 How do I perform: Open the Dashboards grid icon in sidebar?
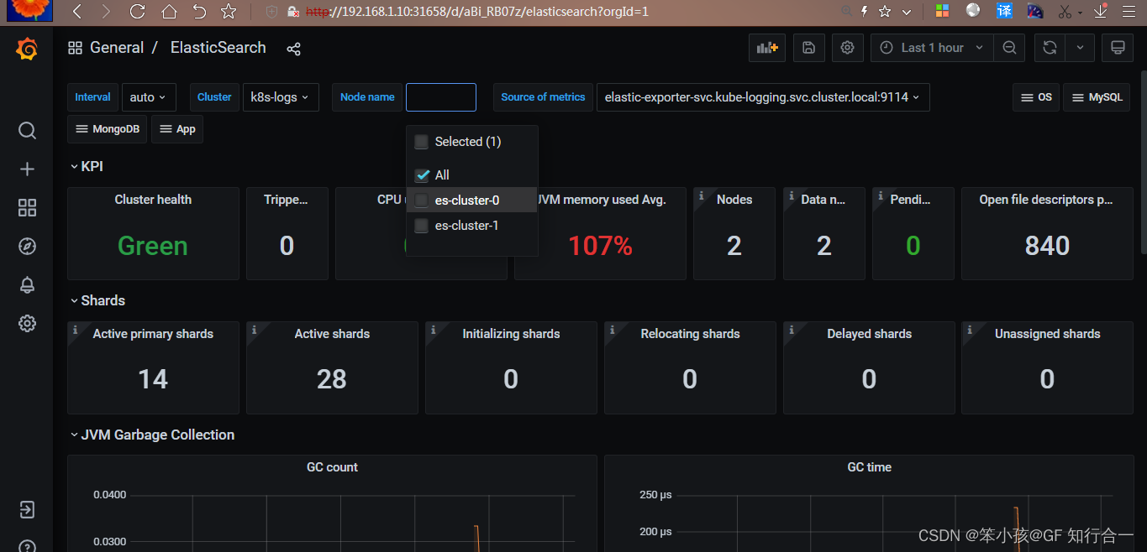(27, 208)
